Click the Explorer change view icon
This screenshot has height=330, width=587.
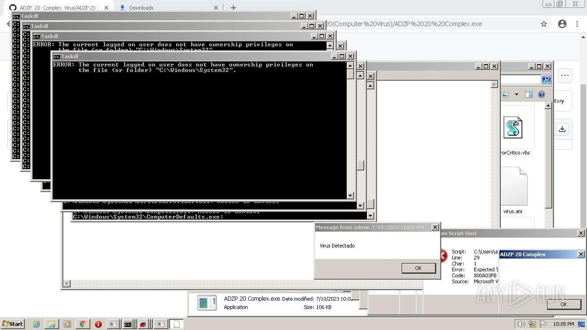(505, 94)
